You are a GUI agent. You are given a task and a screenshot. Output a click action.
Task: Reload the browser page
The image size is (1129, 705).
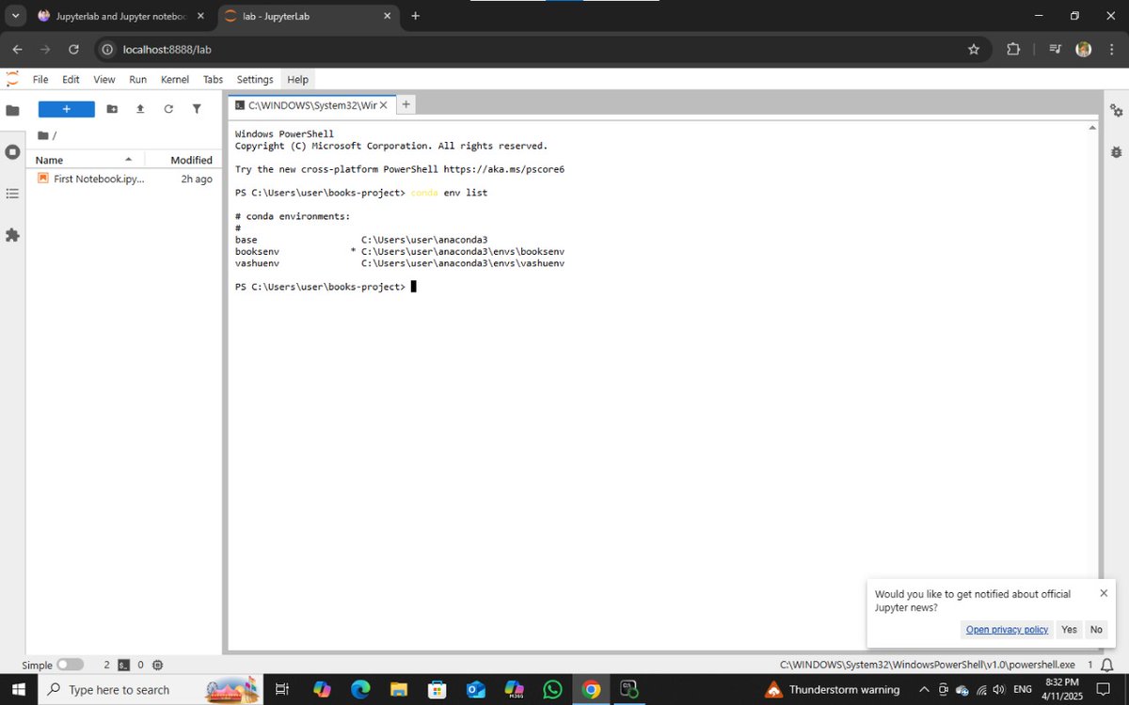click(73, 49)
